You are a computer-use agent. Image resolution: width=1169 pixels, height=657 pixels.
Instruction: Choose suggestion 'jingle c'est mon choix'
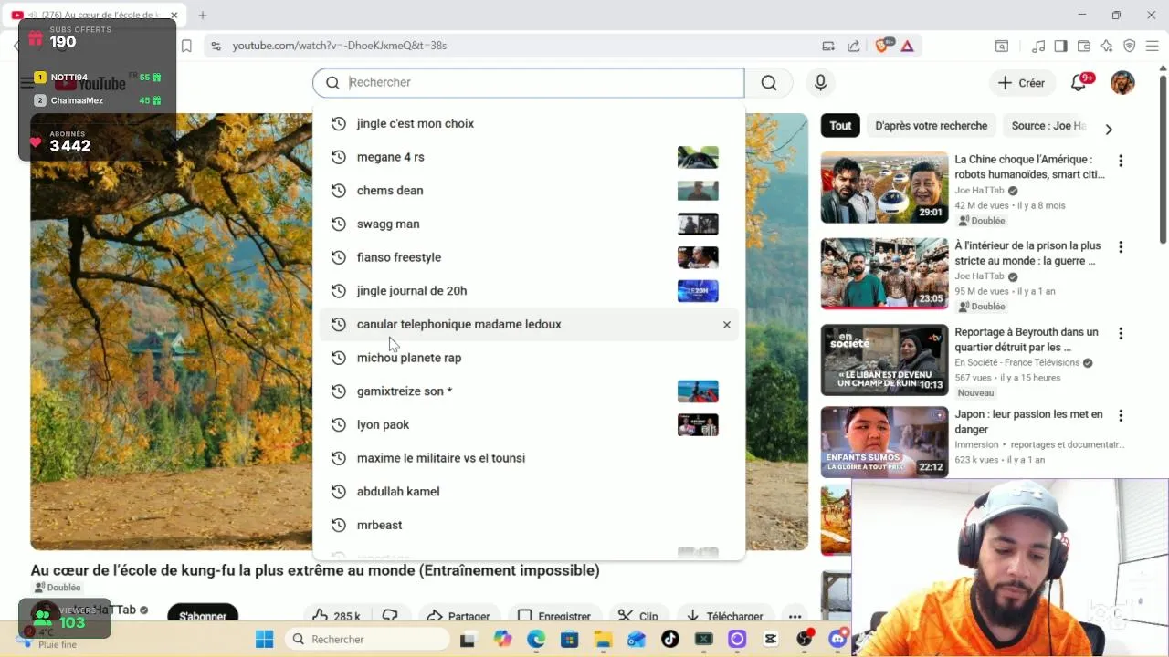[x=529, y=123]
